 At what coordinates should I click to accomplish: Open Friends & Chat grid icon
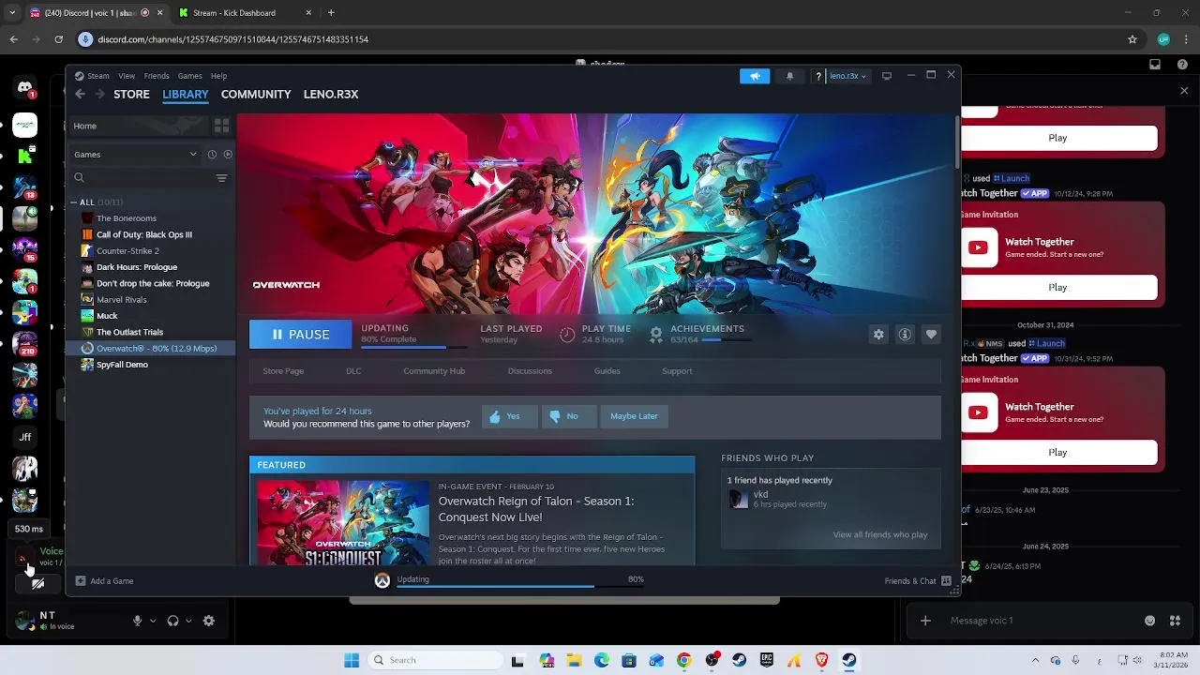[946, 581]
